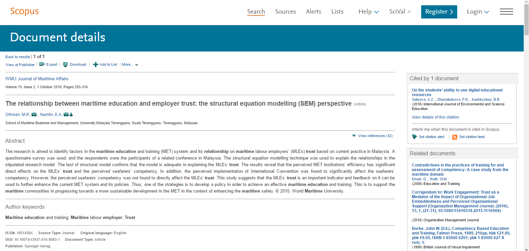This screenshot has width=529, height=251.
Task: Click the Download icon
Action: (x=66, y=64)
